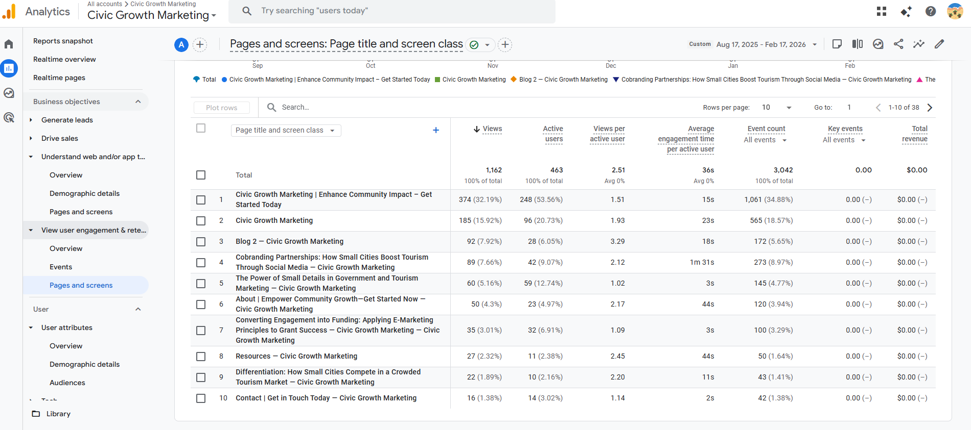Sort by Active users column header

553,134
